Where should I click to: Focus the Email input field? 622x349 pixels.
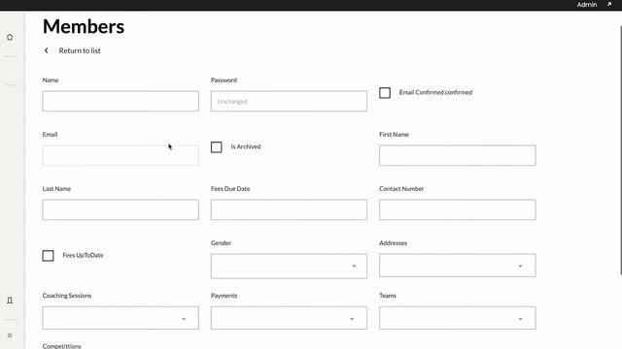(121, 155)
